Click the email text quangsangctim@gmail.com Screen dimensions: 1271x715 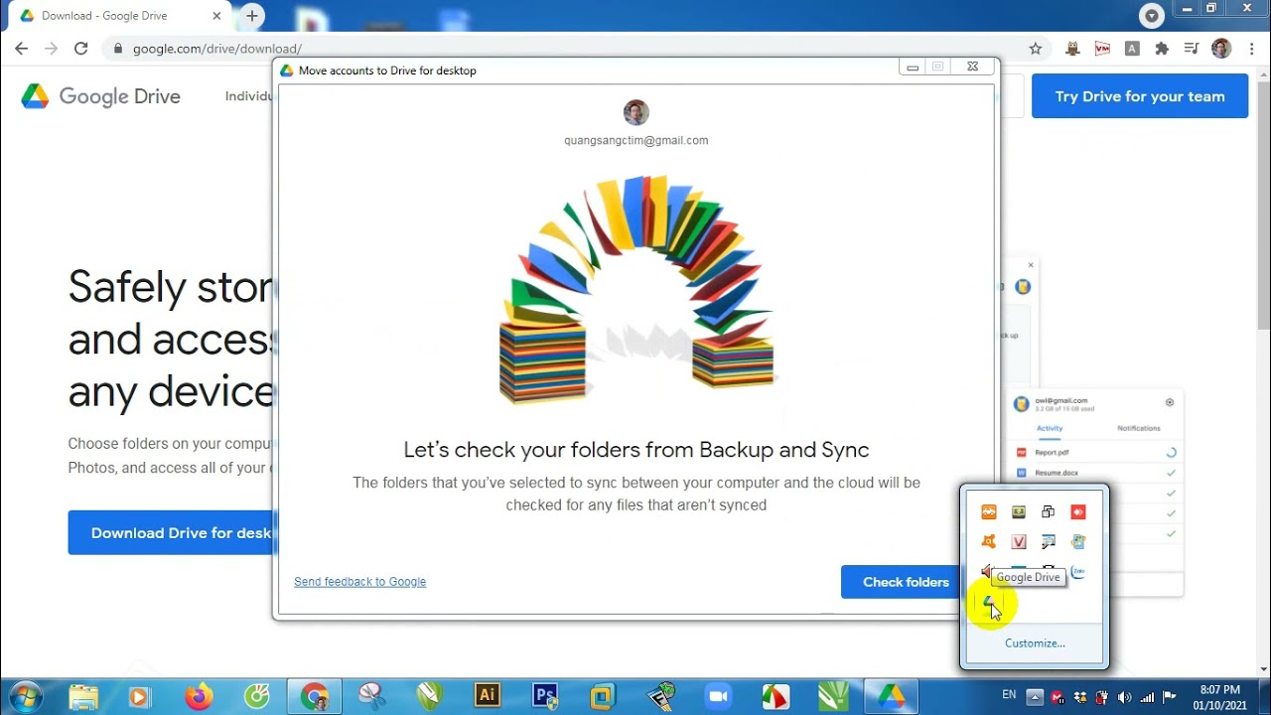pos(636,140)
